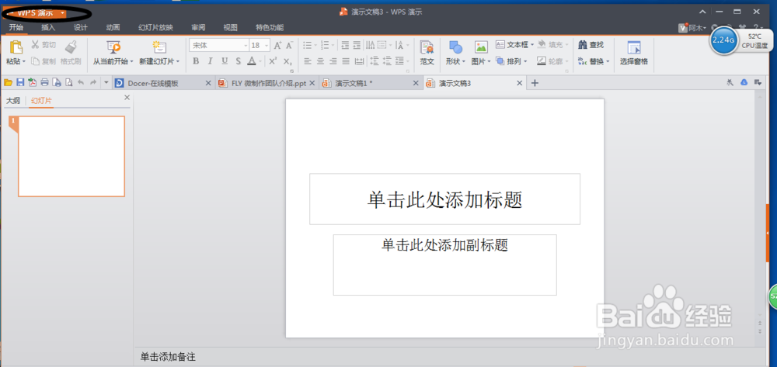Viewport: 777px width, 367px height.
Task: Start slideshow from current slide icon
Action: click(x=113, y=47)
